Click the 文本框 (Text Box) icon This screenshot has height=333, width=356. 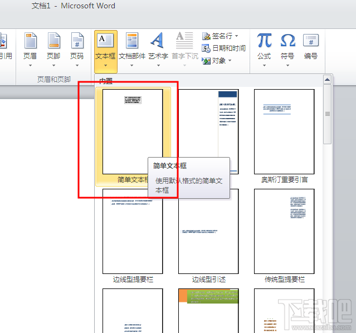[x=105, y=41]
